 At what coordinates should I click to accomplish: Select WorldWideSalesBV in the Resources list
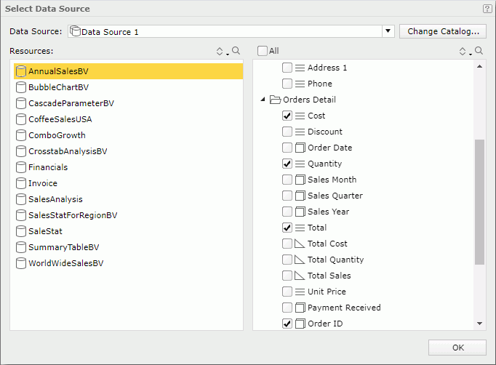[65, 263]
